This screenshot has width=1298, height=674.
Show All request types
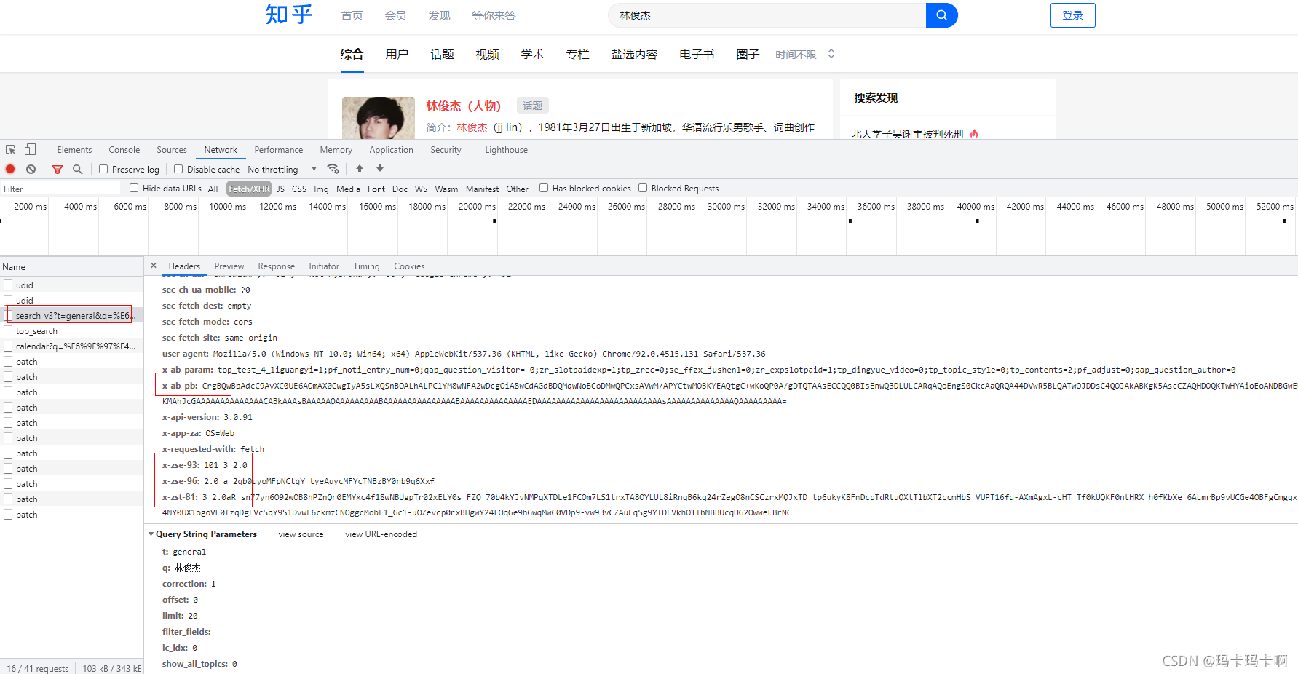pos(213,189)
